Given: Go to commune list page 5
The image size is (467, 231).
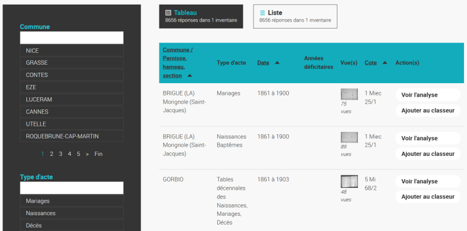Looking at the screenshot, I should pos(78,154).
